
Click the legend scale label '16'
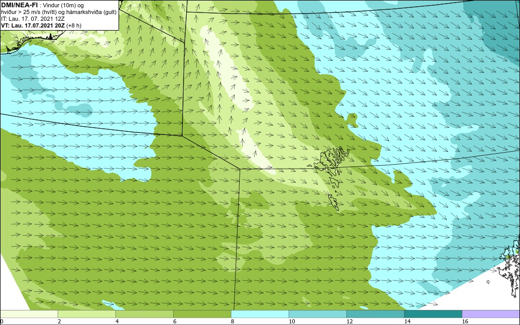point(465,321)
